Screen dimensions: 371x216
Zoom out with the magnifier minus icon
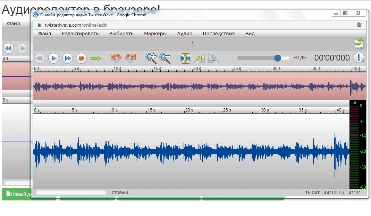point(165,58)
